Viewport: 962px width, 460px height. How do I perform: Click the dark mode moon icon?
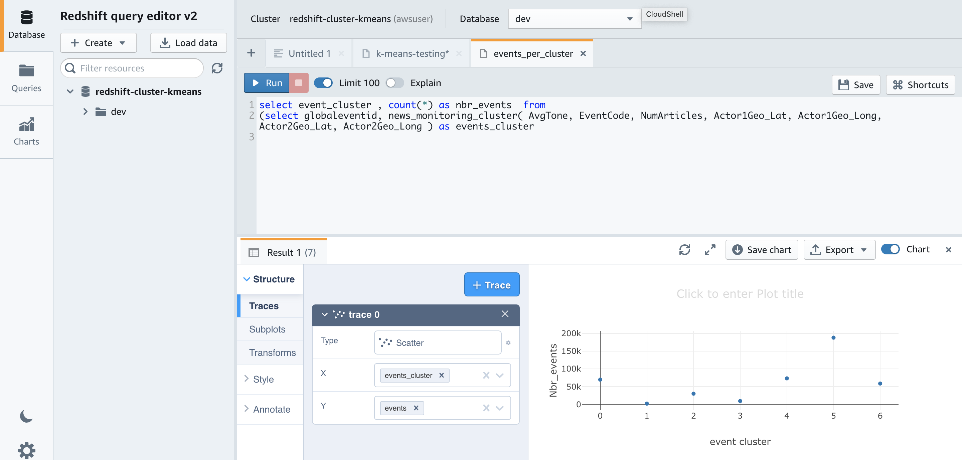(x=26, y=416)
